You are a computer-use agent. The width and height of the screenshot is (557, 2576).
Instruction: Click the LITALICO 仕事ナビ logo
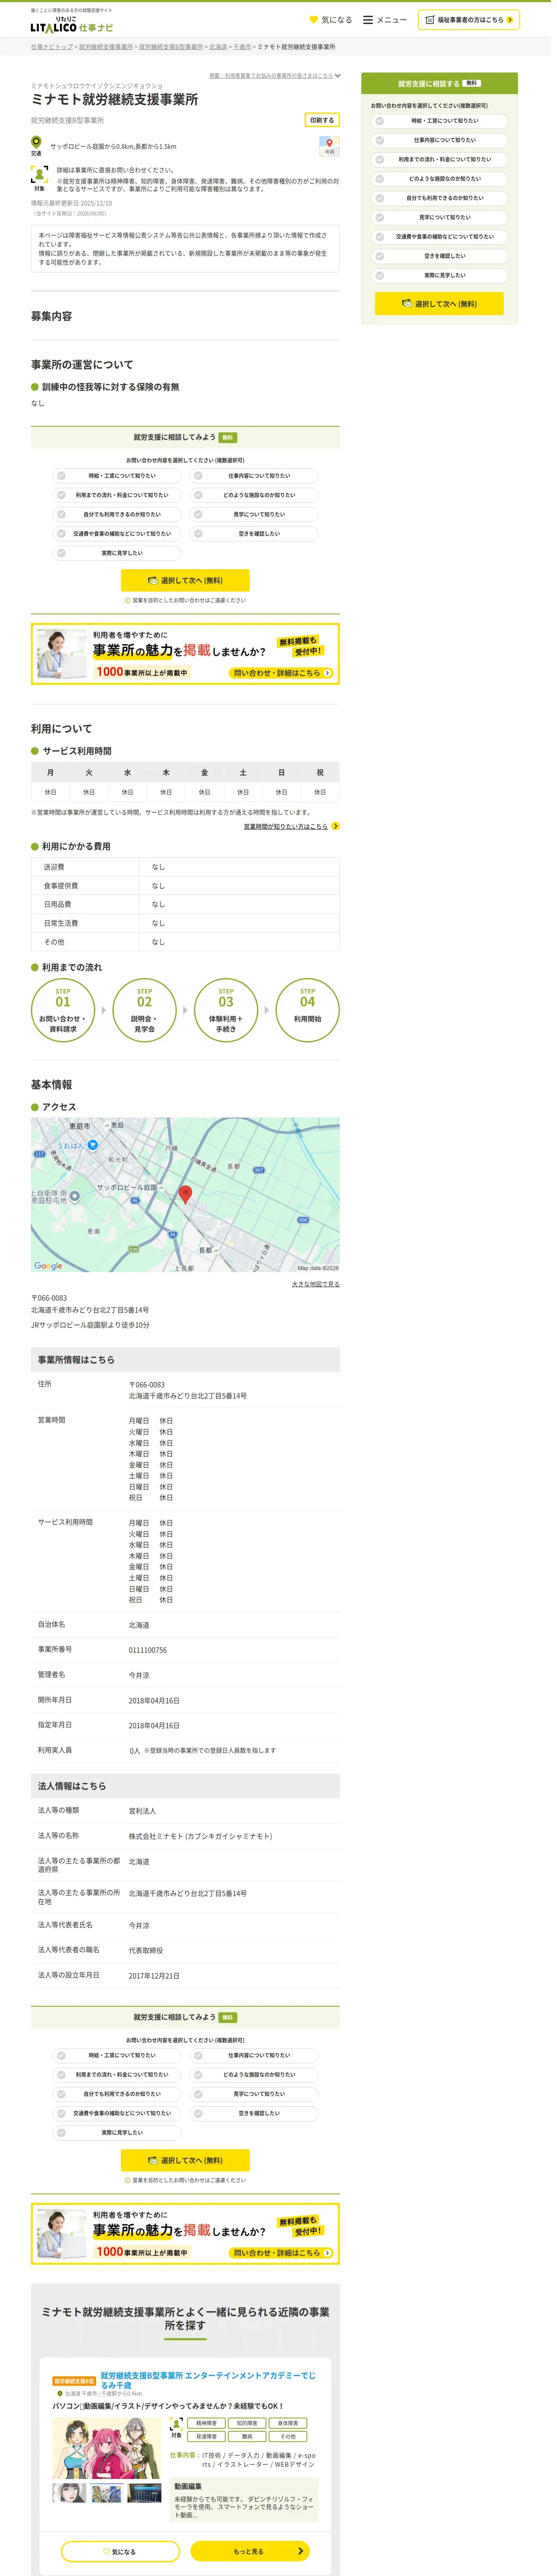coord(72,25)
